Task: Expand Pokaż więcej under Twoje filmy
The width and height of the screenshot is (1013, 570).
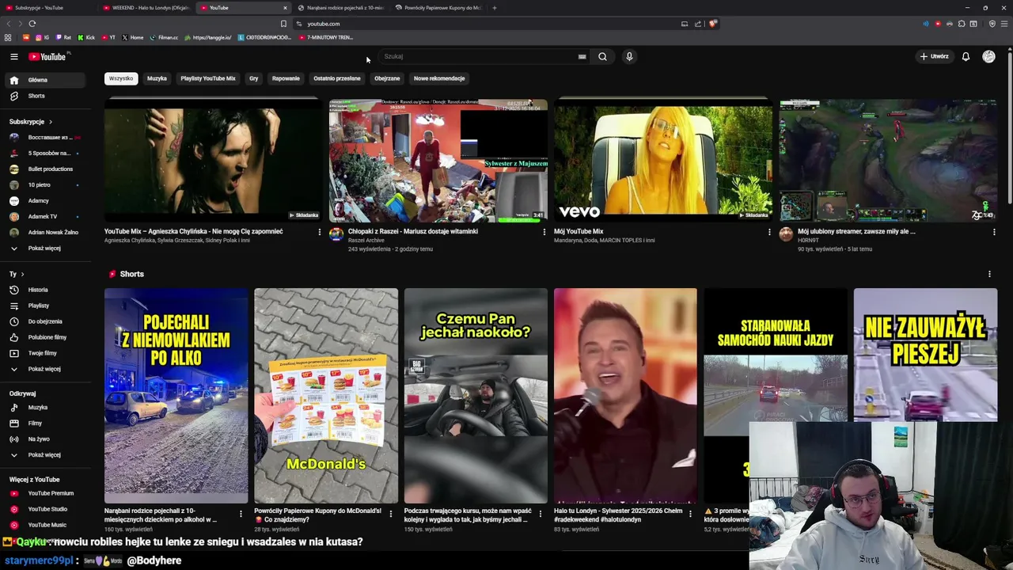Action: pos(47,369)
